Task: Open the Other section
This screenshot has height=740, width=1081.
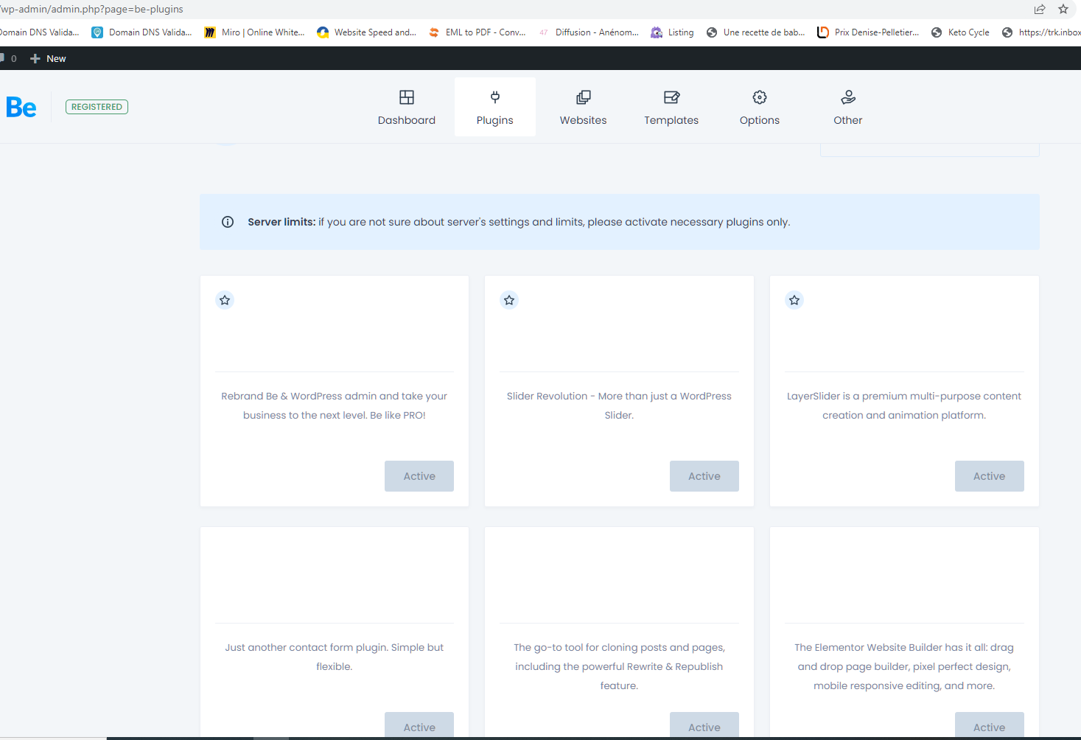Action: [x=848, y=107]
